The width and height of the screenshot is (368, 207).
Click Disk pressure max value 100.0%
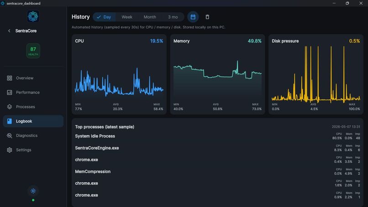coord(354,109)
